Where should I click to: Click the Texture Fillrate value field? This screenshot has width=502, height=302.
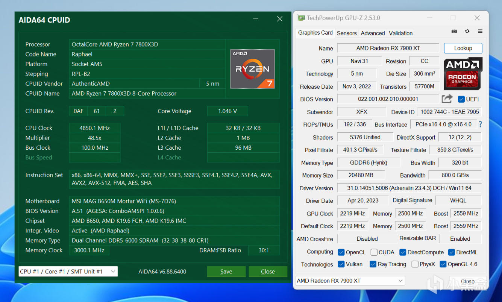[x=455, y=150]
